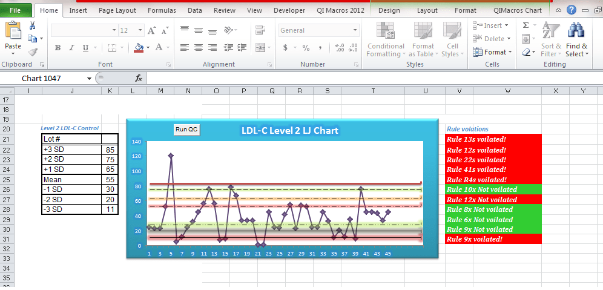Toggle Underline formatting
This screenshot has width=603, height=290.
85,48
